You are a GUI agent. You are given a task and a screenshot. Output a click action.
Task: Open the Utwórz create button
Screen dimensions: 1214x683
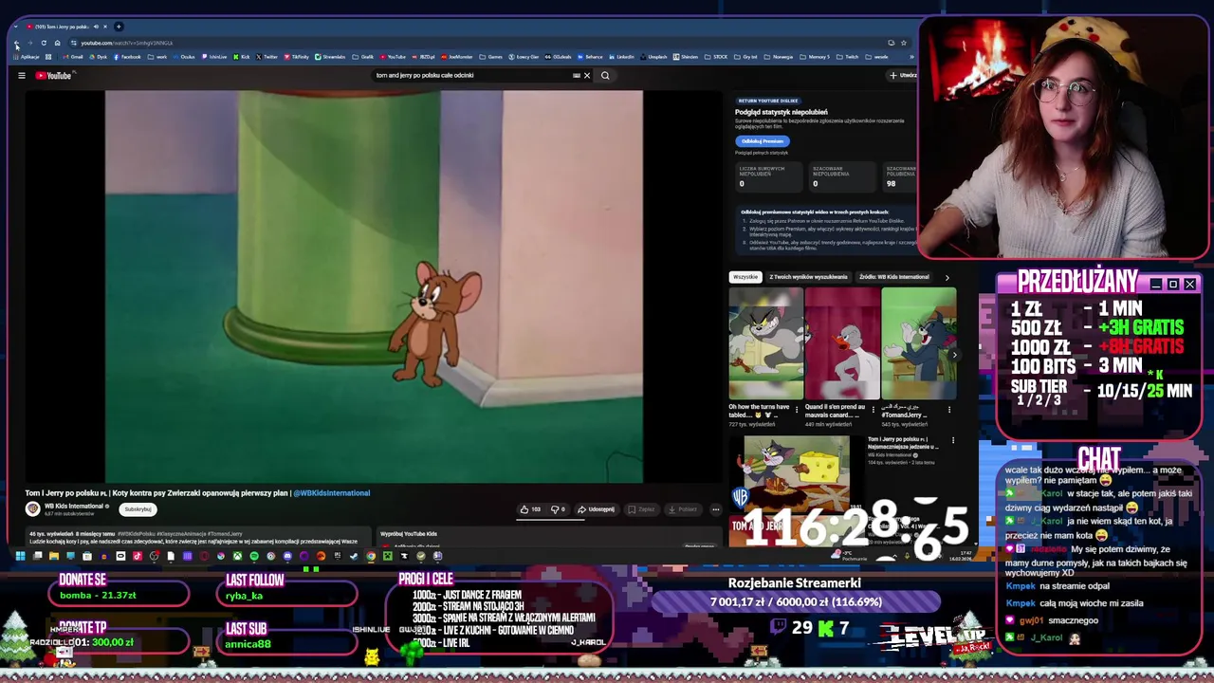[x=903, y=76]
